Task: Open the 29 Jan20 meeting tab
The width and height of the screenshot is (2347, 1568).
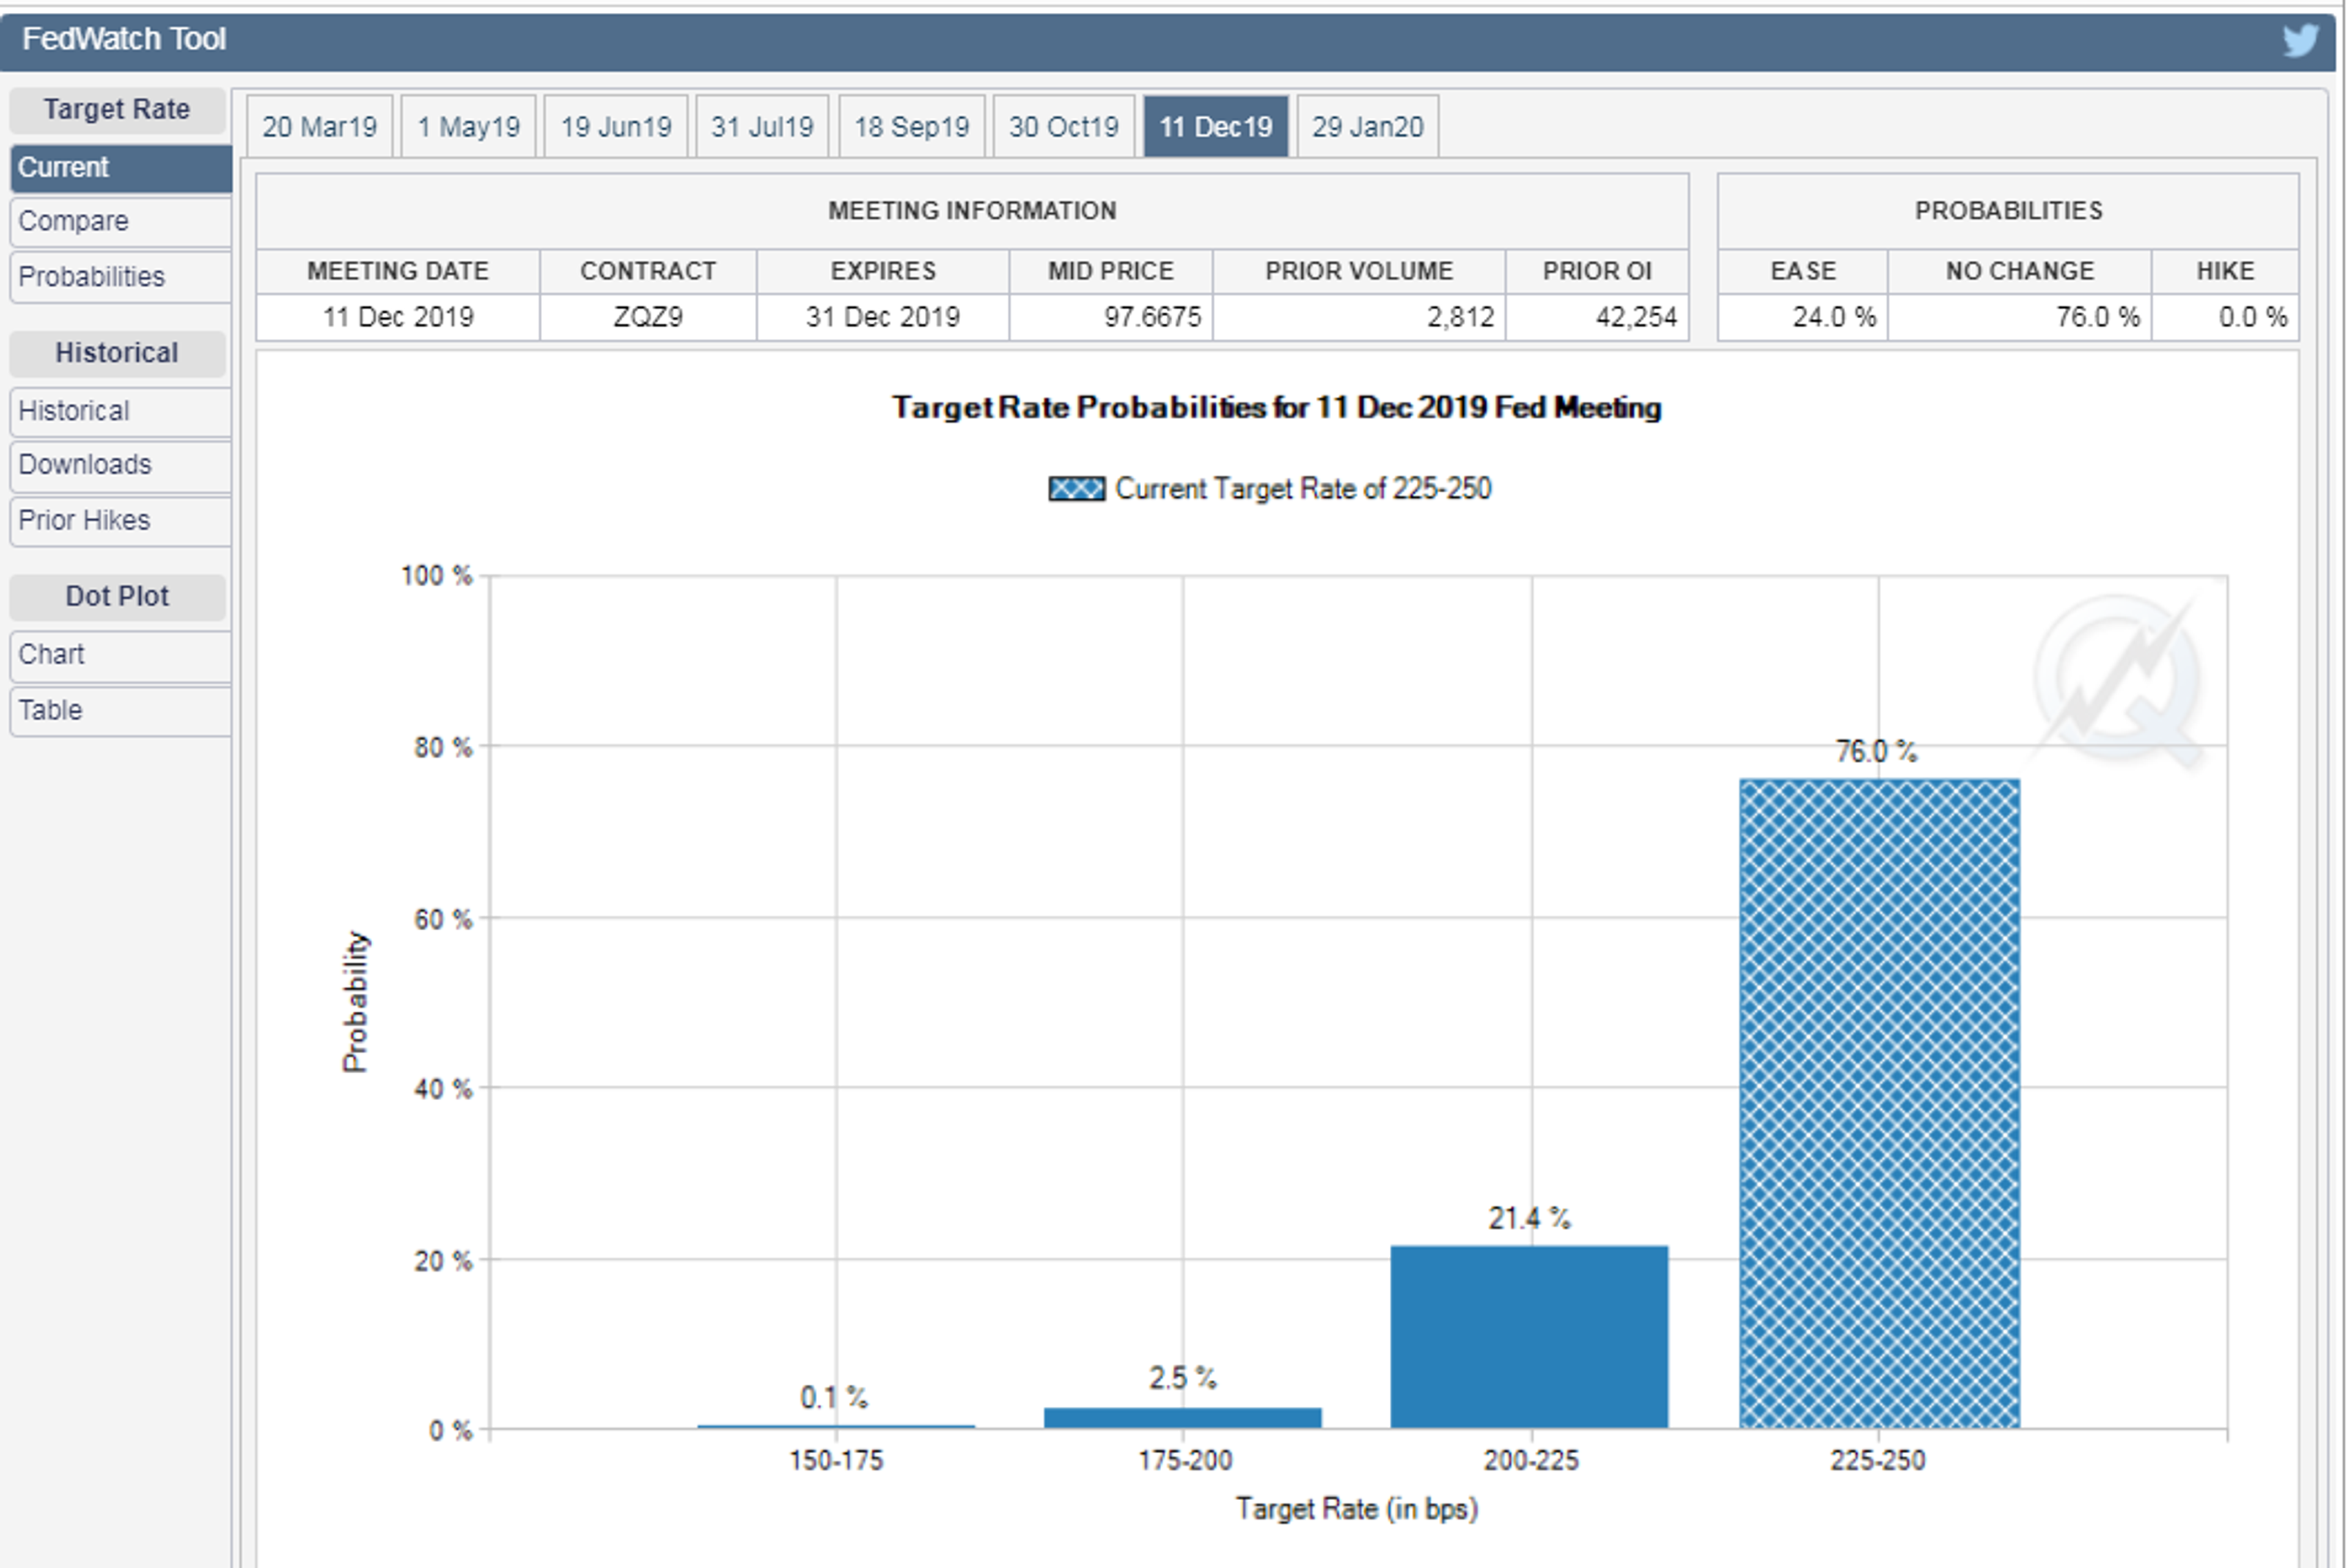Action: (x=1368, y=127)
